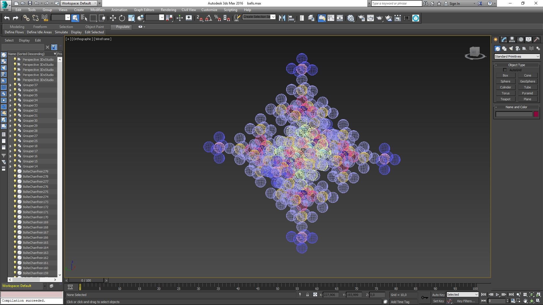This screenshot has height=305, width=543.
Task: Open the Hierarchy command panel tab
Action: (x=512, y=40)
